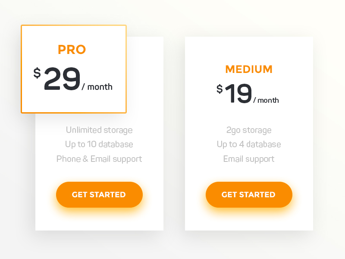The image size is (345, 259).
Task: Click Get Started on the Pro plan
Action: [99, 195]
